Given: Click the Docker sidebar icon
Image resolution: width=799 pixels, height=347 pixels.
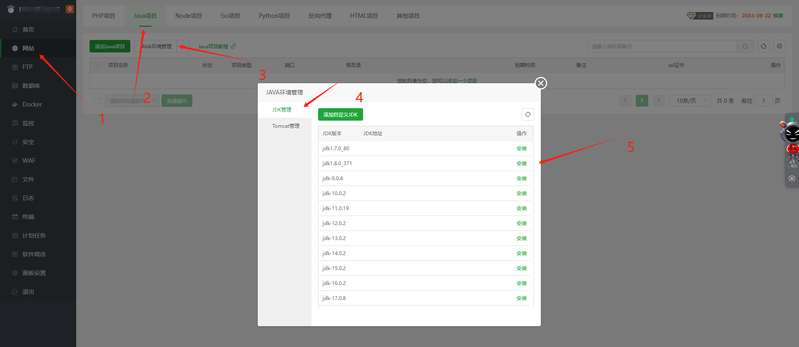Looking at the screenshot, I should (15, 104).
